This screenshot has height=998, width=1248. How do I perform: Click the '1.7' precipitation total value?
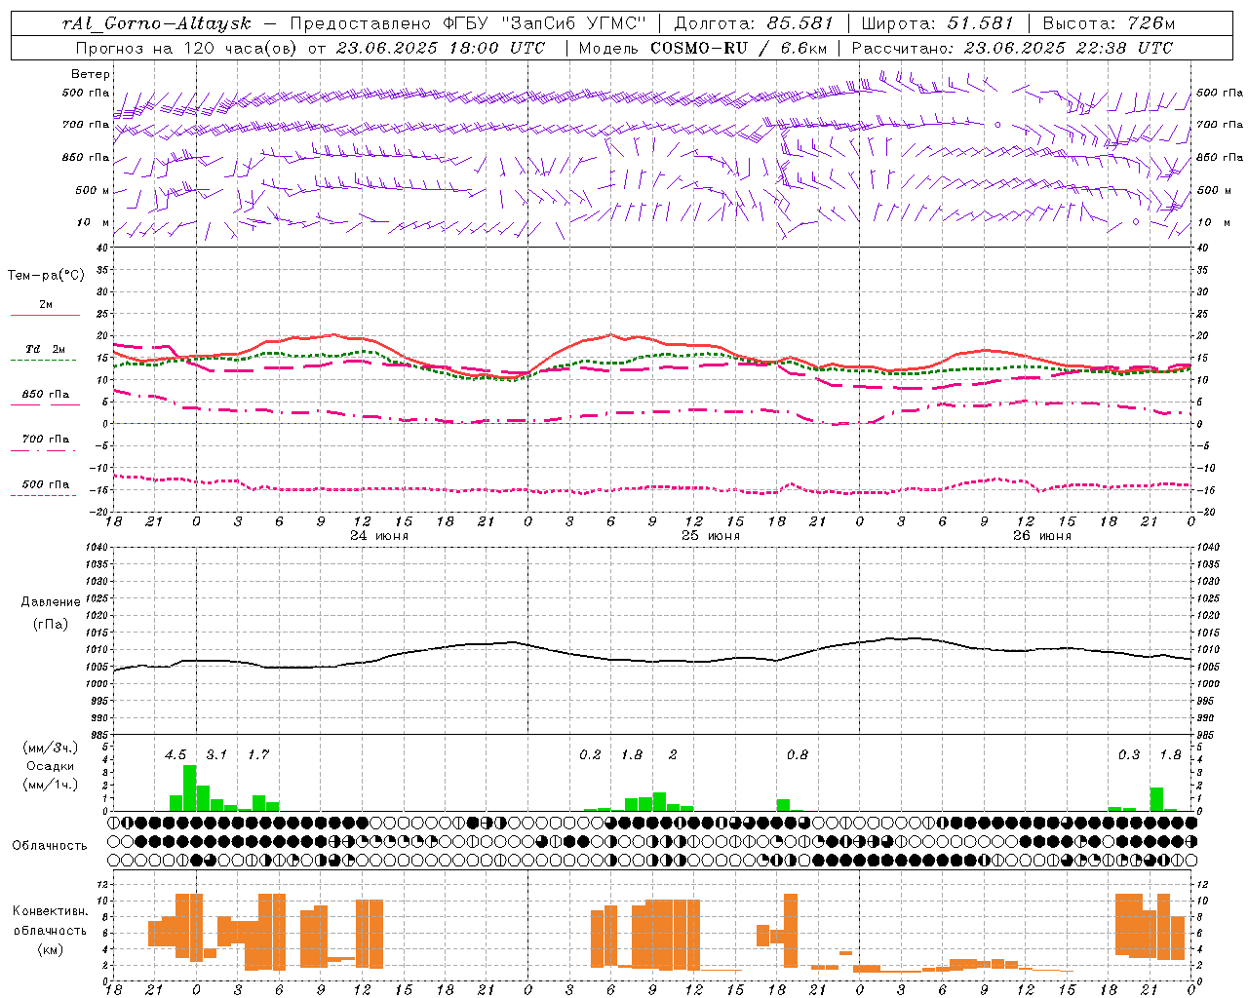258,754
